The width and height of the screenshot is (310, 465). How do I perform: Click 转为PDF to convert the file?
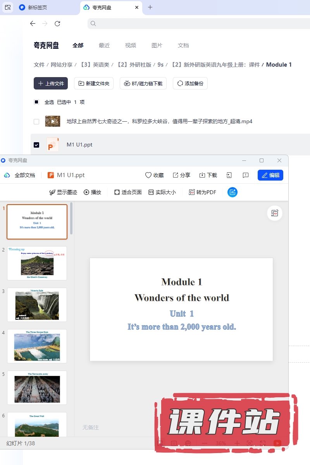coord(202,192)
